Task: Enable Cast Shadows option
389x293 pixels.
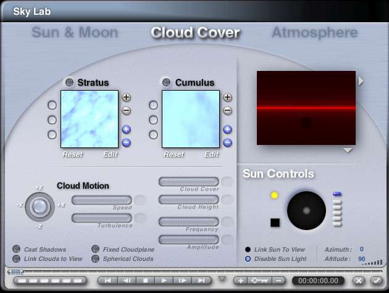Action: click(17, 249)
